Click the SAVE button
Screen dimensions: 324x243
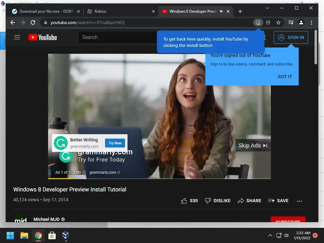pyautogui.click(x=278, y=201)
